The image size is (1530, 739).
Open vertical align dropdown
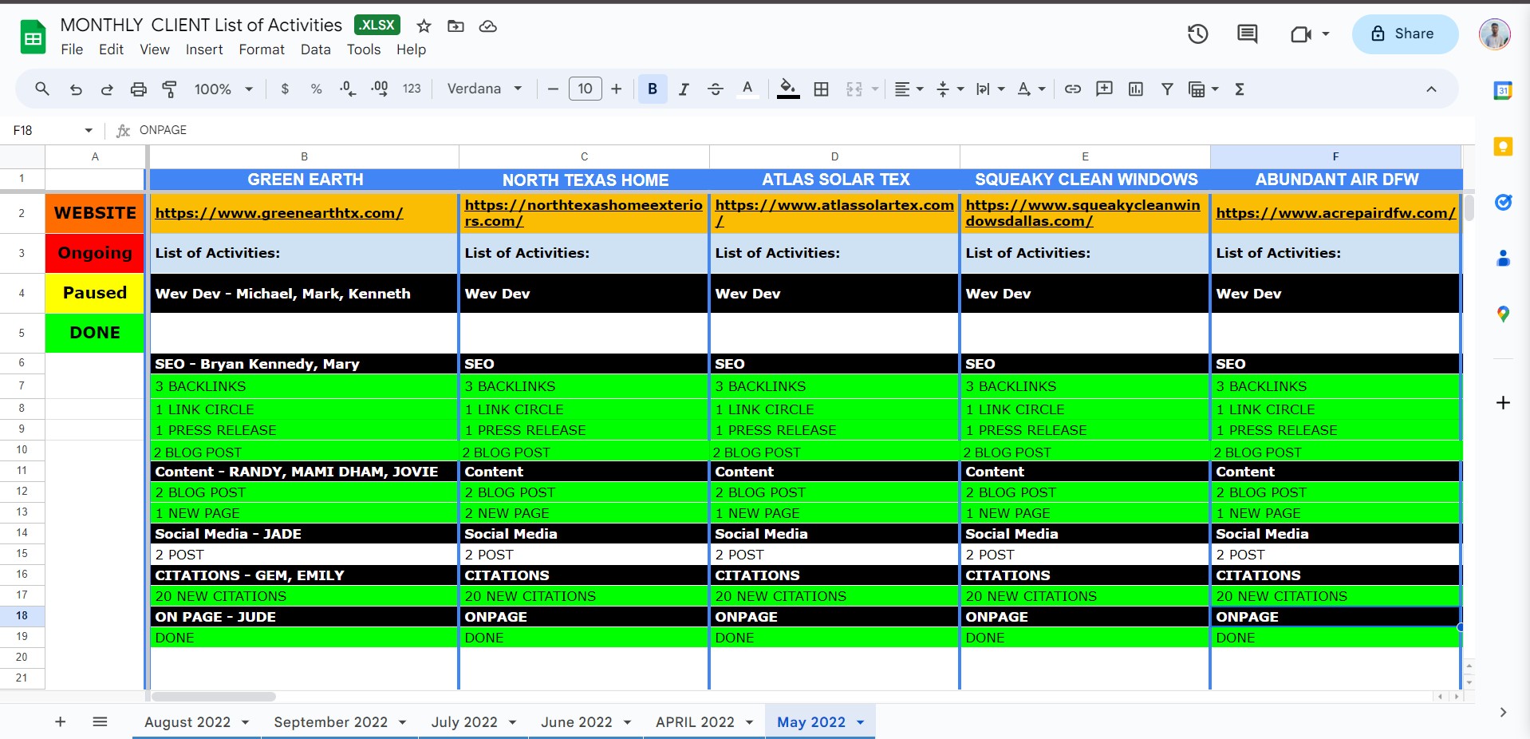pos(949,89)
